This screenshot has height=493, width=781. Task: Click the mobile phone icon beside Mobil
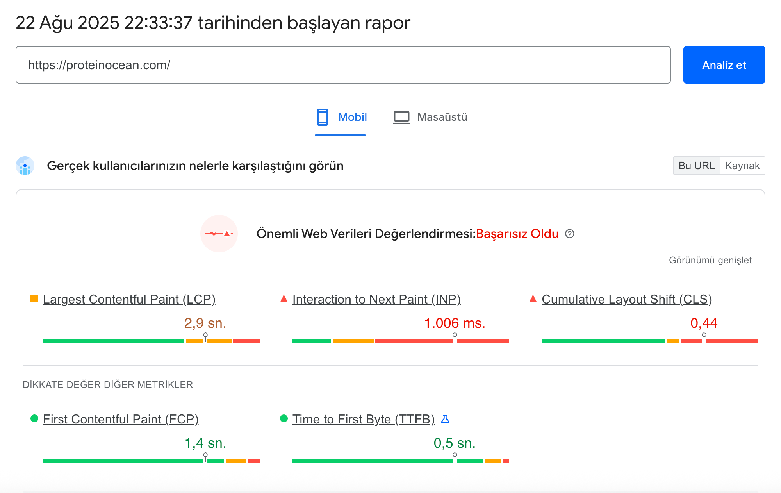(323, 117)
